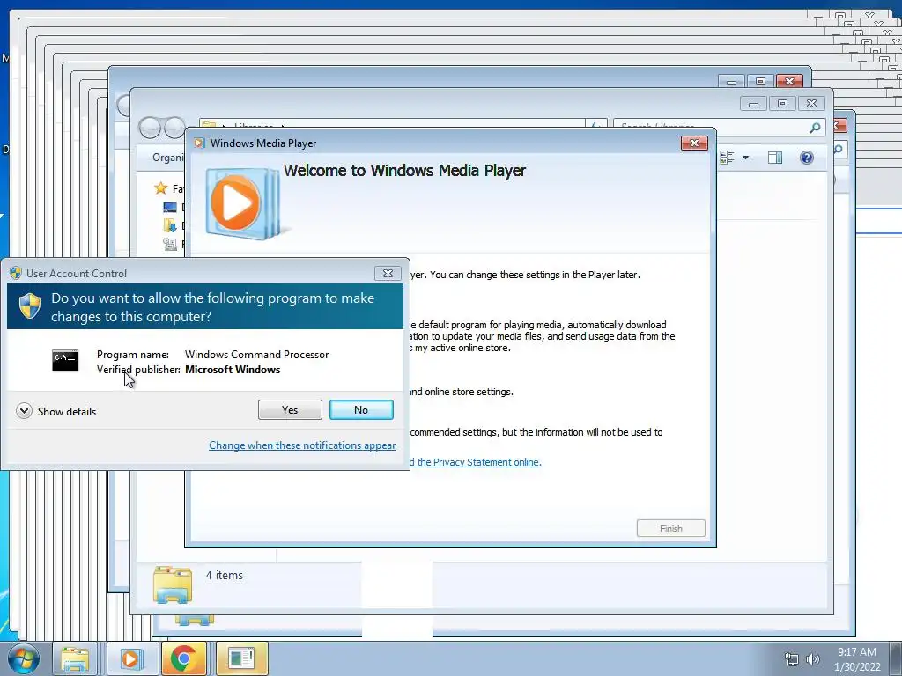Open Windows Explorer from the taskbar
The width and height of the screenshot is (902, 676).
76,658
